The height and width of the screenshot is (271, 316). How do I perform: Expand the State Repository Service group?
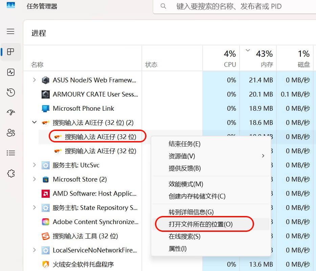[x=34, y=208]
